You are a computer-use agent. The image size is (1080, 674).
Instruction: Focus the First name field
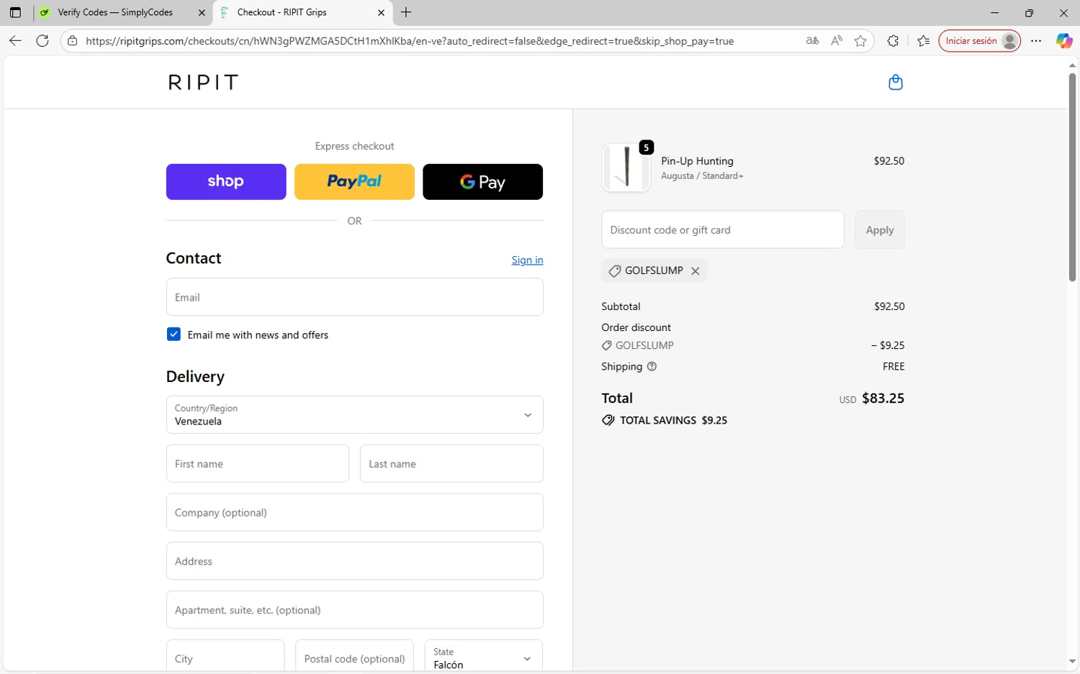tap(257, 464)
